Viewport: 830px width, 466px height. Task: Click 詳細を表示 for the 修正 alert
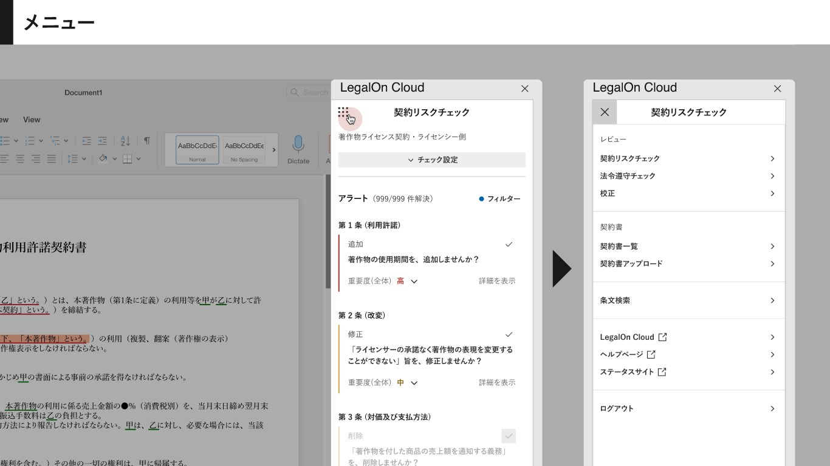497,383
